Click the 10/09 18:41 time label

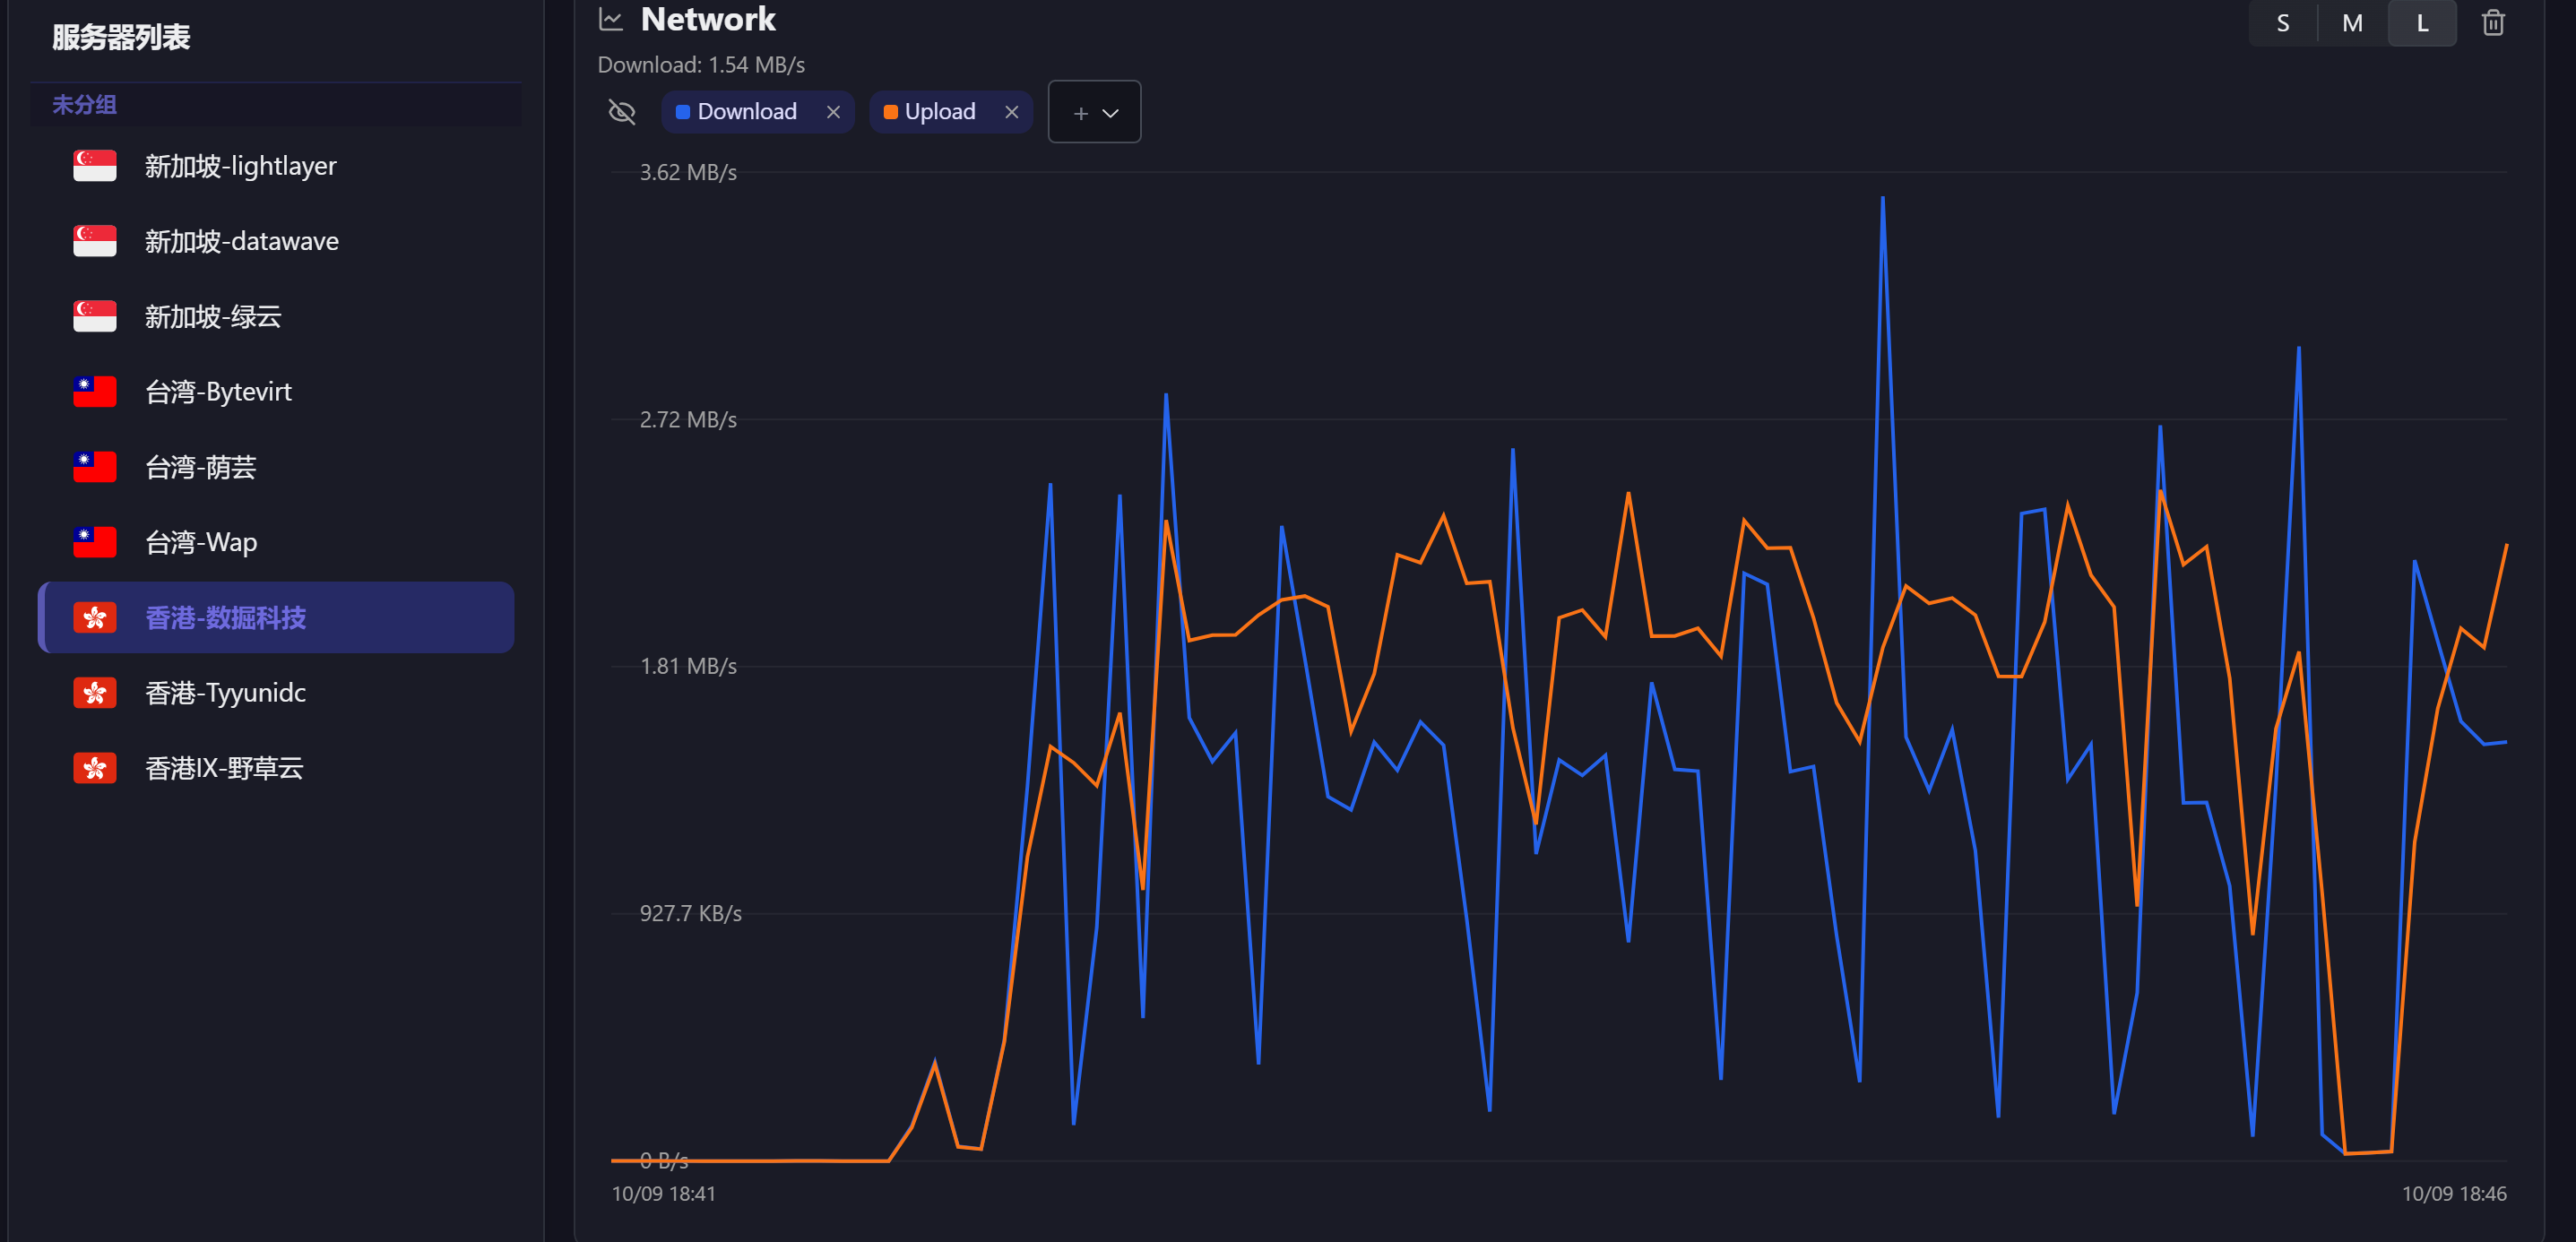(x=664, y=1194)
